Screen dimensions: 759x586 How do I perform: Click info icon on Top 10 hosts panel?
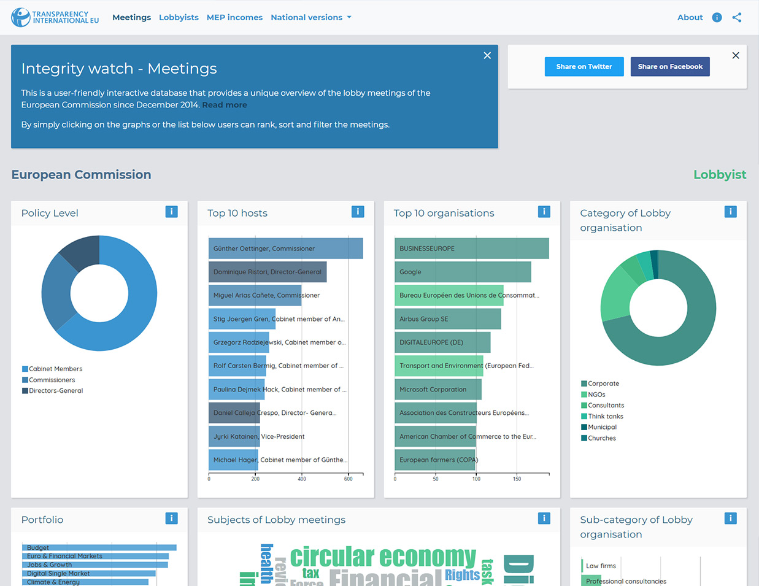[x=358, y=212]
